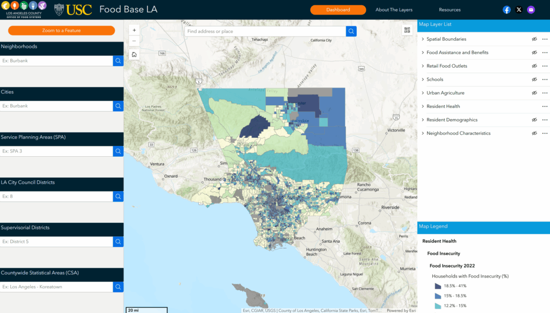The height and width of the screenshot is (313, 550).
Task: Expand the Resident Health layer group
Action: [423, 106]
